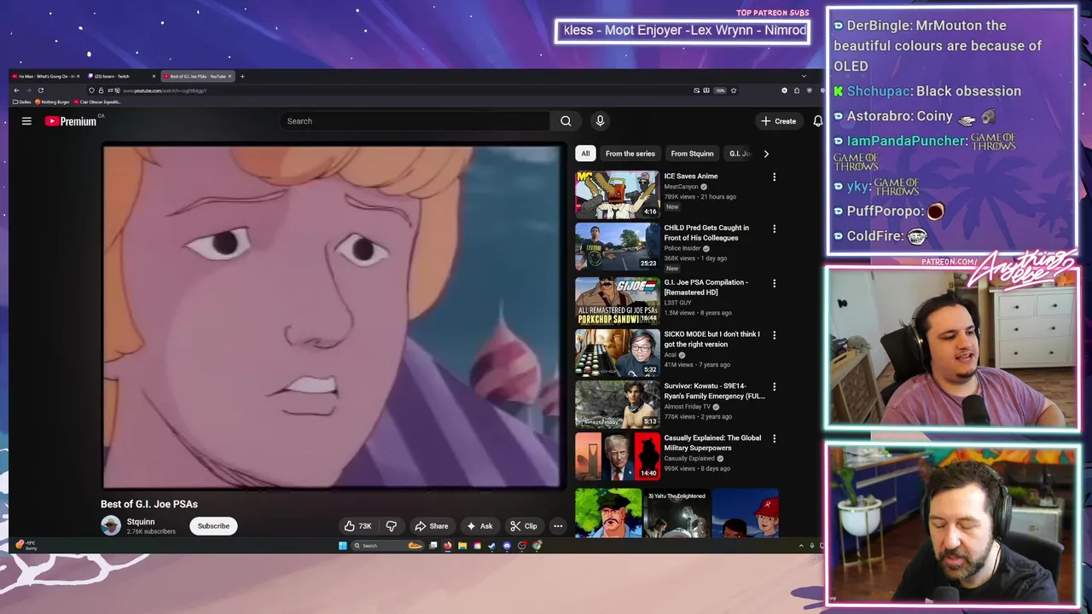
Task: Show hidden system tray icons
Action: 801,546
